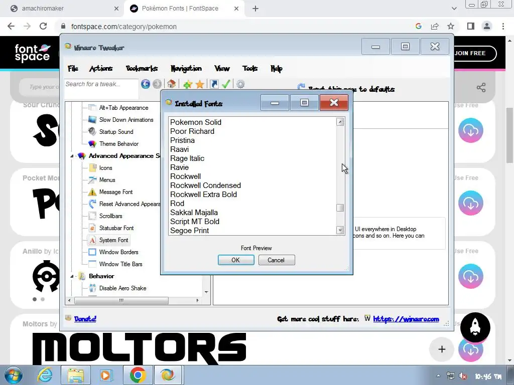Viewport: 514px width, 385px height.
Task: Open the File menu
Action: (73, 68)
